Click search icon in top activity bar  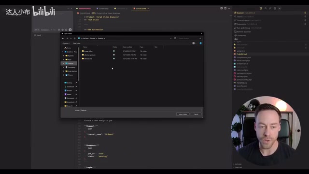pos(266,8)
